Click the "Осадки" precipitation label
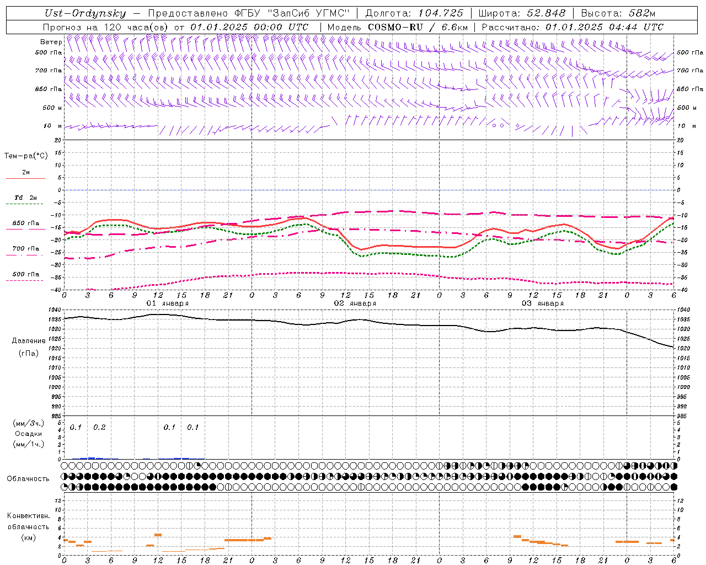 [x=28, y=434]
